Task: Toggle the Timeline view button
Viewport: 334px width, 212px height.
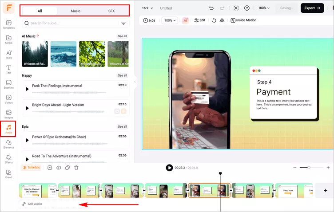Action: point(32,168)
